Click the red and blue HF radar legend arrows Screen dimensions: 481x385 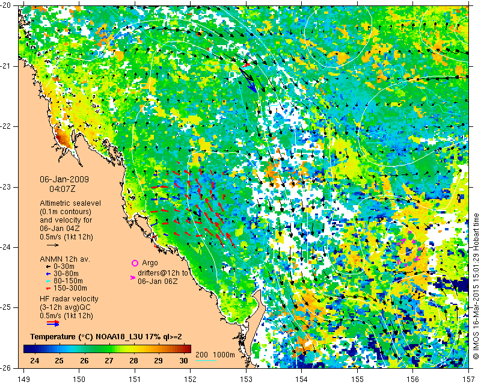point(53,323)
